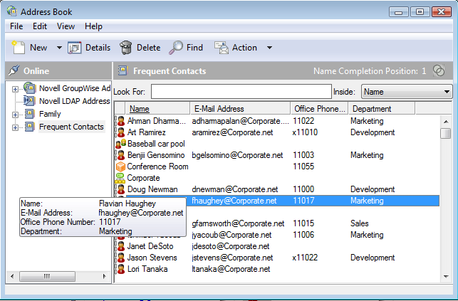Click the Novell LDAP Address book icon

tap(29, 101)
